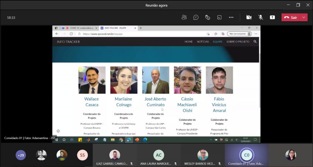The width and height of the screenshot is (313, 167).
Task: Leave the meeting with the Sair button
Action: pos(291,17)
